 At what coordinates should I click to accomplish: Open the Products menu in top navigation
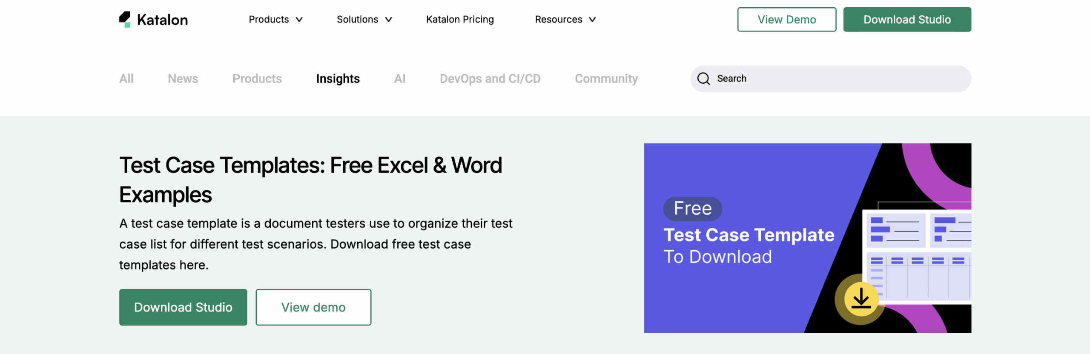[x=275, y=20]
